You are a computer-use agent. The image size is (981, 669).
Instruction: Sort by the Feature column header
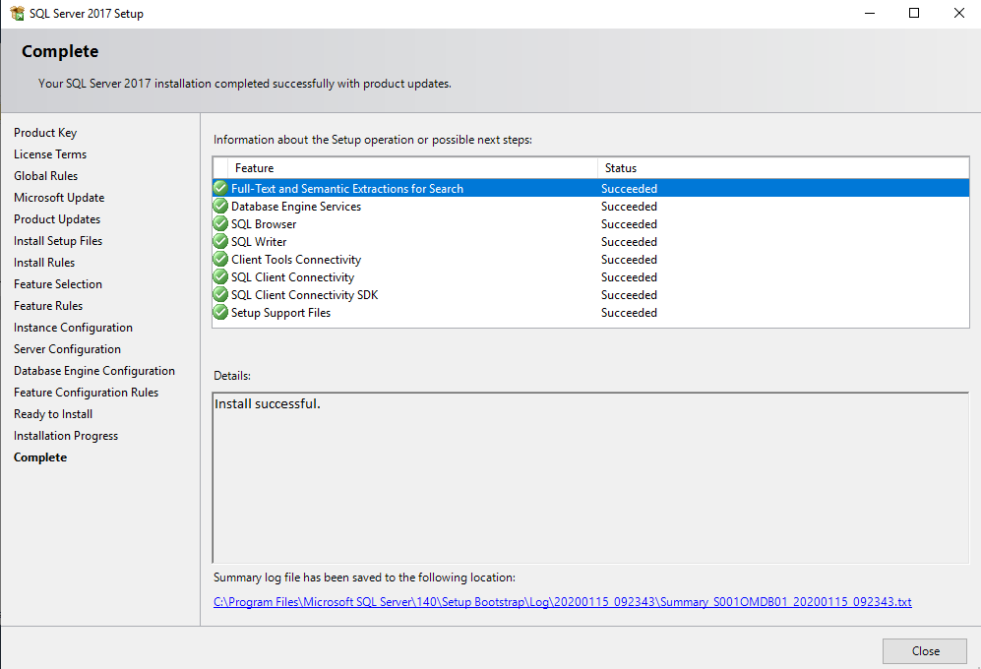tap(413, 167)
